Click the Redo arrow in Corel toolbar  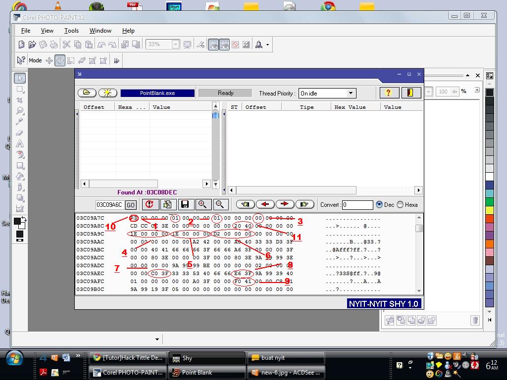(x=112, y=44)
